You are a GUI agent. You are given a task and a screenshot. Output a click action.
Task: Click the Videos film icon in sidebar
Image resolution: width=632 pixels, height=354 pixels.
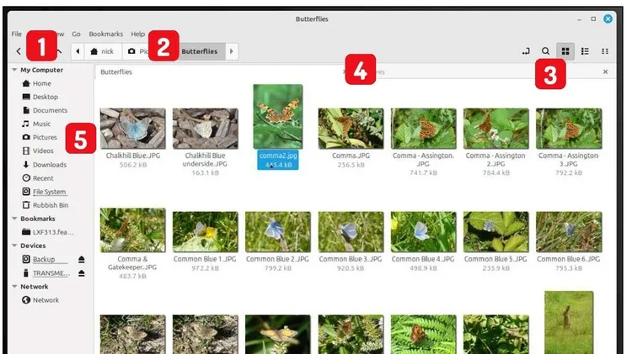pyautogui.click(x=26, y=151)
